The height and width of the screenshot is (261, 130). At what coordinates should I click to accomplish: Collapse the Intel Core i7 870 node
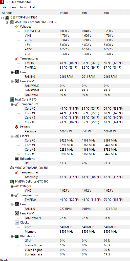(7, 99)
